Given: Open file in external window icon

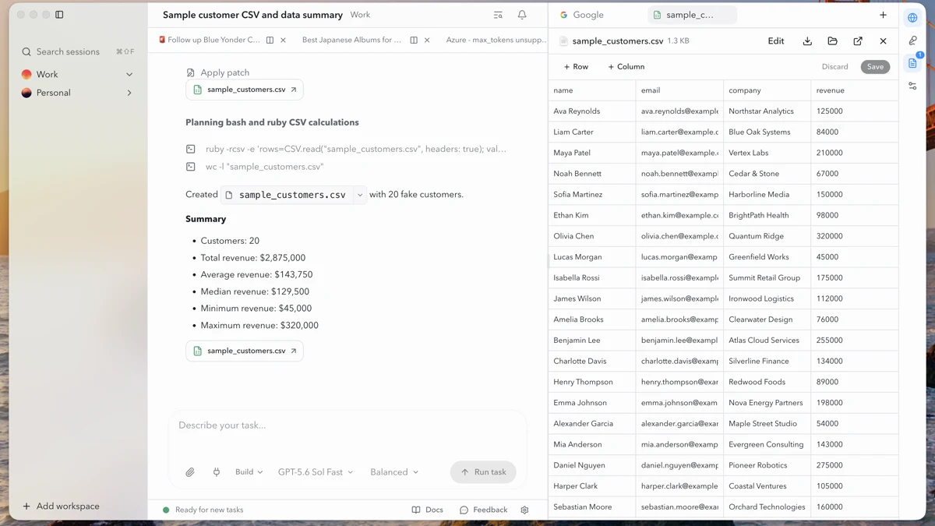Looking at the screenshot, I should [x=858, y=41].
